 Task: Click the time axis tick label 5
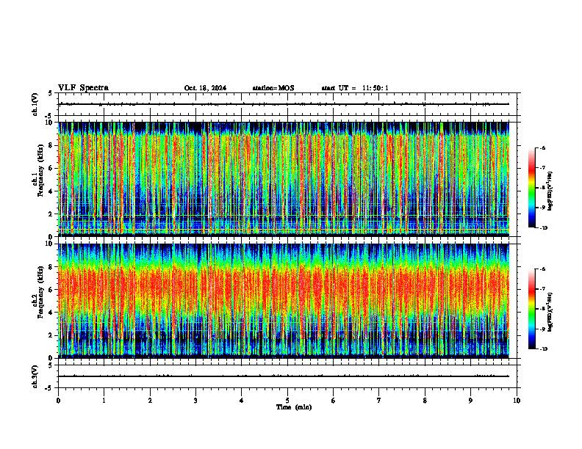[287, 401]
